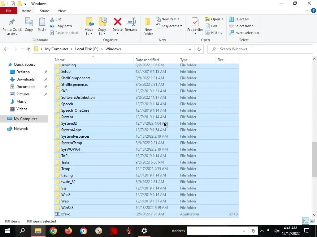Image resolution: width=317 pixels, height=237 pixels.
Task: Click the Local Disk (C:) breadcrumb
Action: [87, 49]
